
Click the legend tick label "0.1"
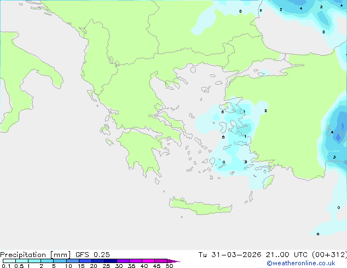tap(6, 266)
